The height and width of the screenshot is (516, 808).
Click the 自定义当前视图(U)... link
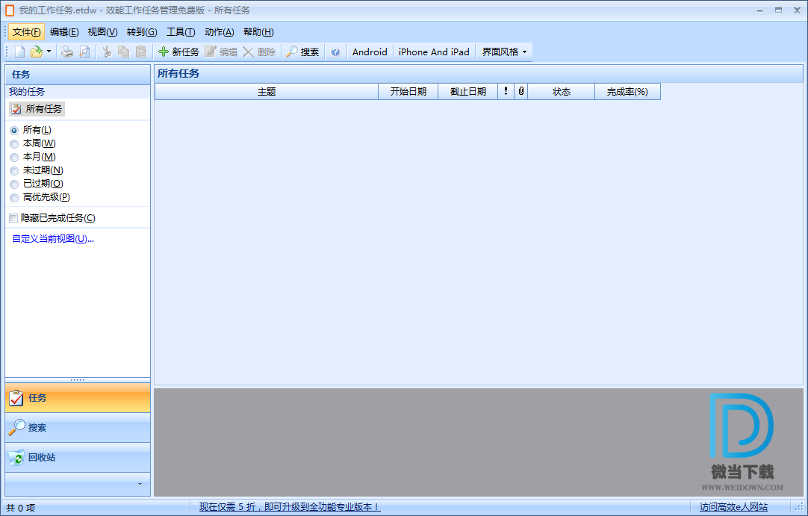(x=53, y=239)
